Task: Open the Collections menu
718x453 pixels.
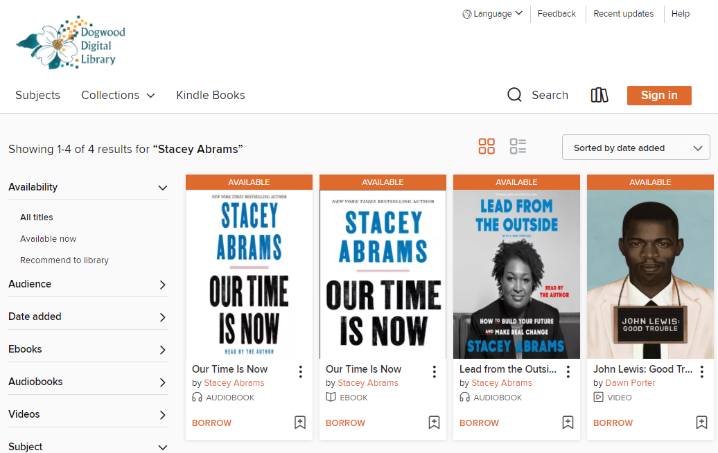Action: coord(118,95)
